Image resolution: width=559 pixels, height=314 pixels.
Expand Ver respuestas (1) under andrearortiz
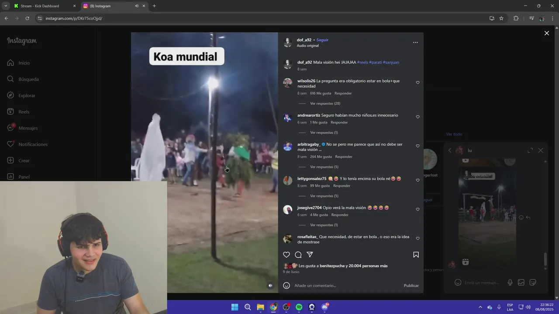[324, 133]
